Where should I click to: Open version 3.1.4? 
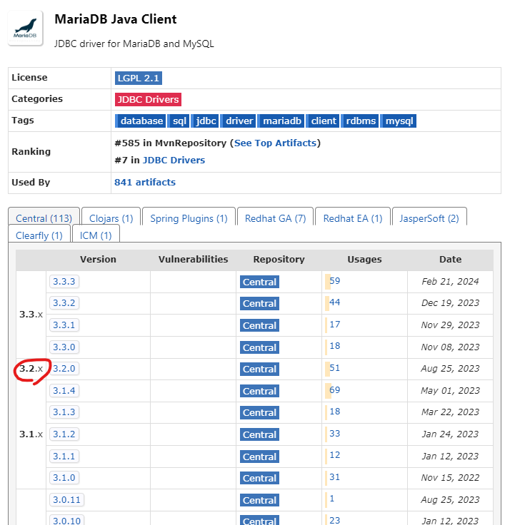[x=64, y=390]
